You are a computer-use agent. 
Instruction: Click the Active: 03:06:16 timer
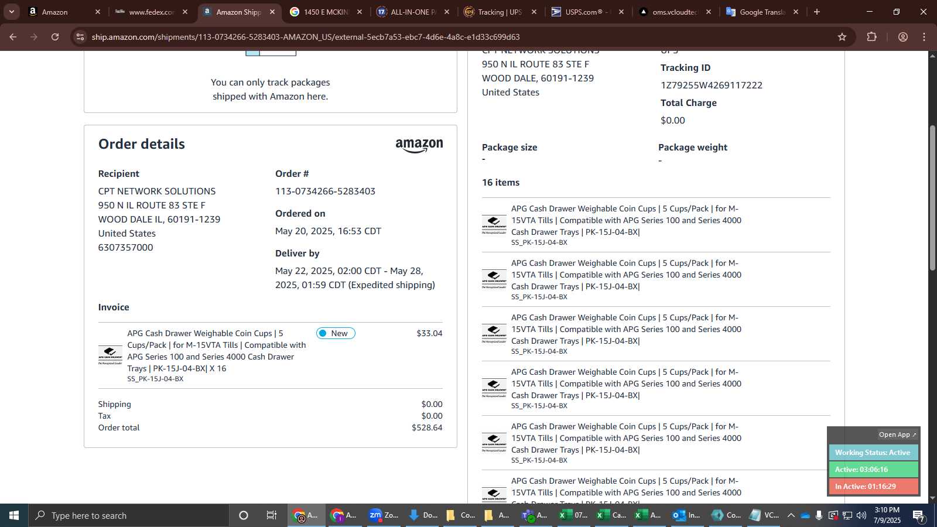tap(873, 470)
